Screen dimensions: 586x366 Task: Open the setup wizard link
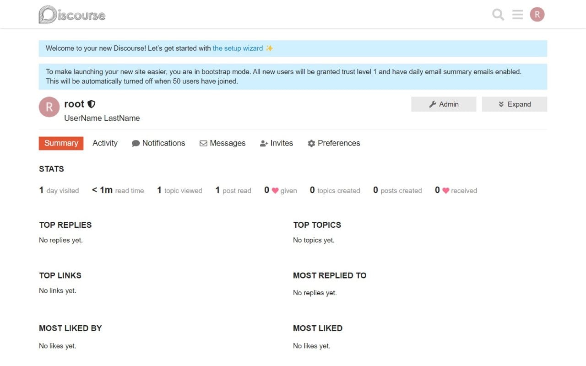(x=238, y=48)
